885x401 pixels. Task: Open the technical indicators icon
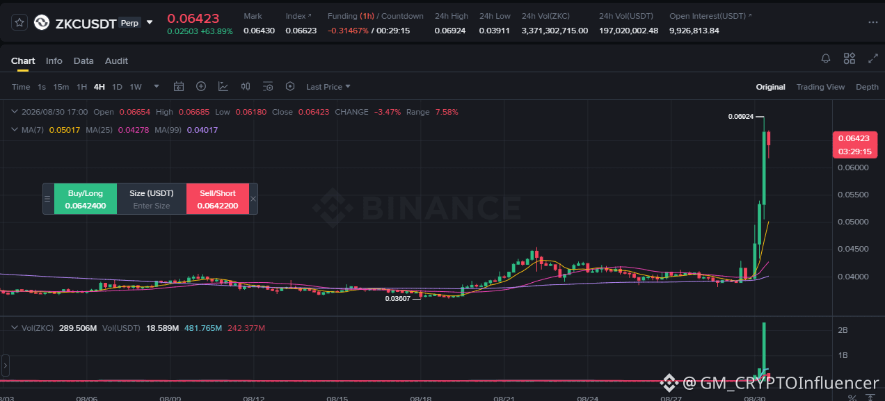click(223, 87)
